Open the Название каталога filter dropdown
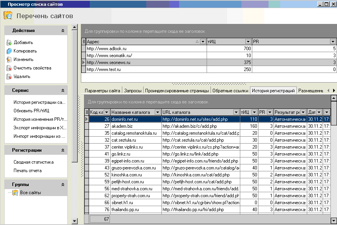 pyautogui.click(x=157, y=112)
